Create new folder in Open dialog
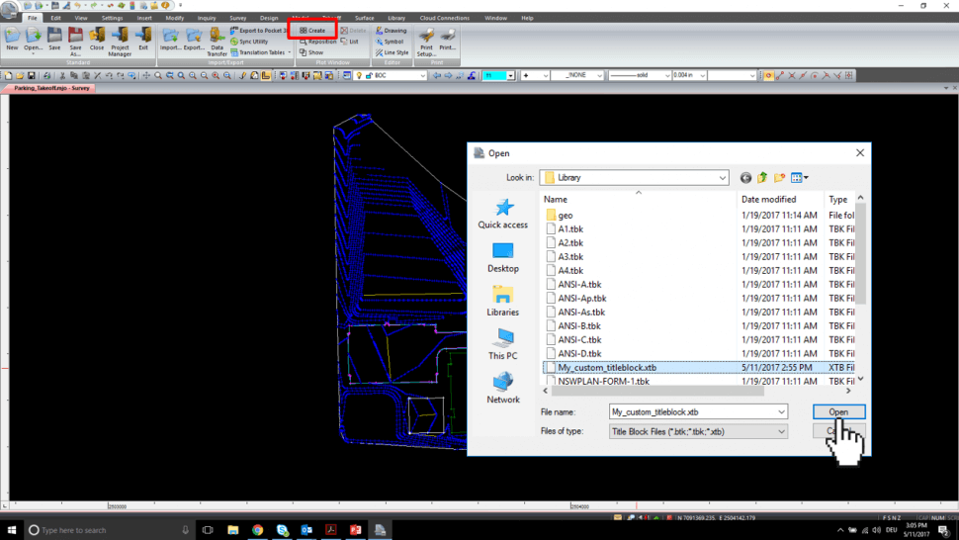Screen dimensions: 959x540 [779, 178]
